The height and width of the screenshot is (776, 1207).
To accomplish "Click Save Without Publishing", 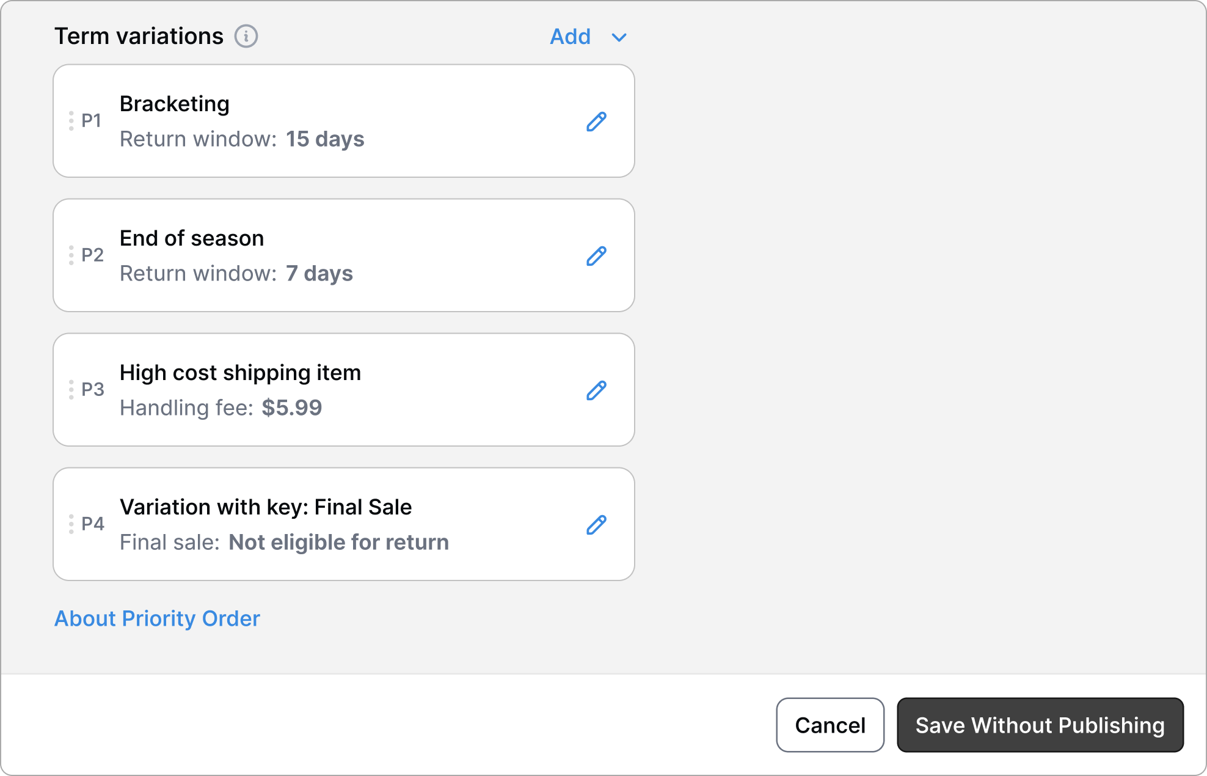I will (1040, 725).
